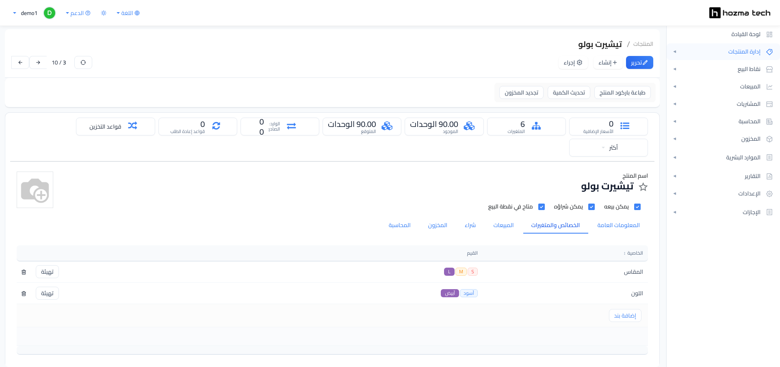Click the green D user avatar
This screenshot has height=367, width=780.
coord(50,13)
